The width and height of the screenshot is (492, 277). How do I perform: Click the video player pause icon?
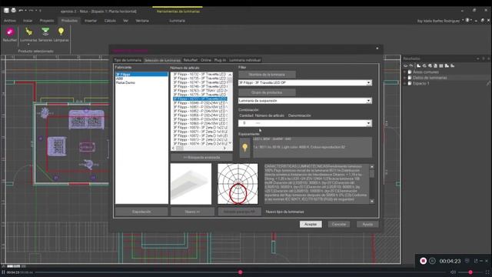point(3,272)
